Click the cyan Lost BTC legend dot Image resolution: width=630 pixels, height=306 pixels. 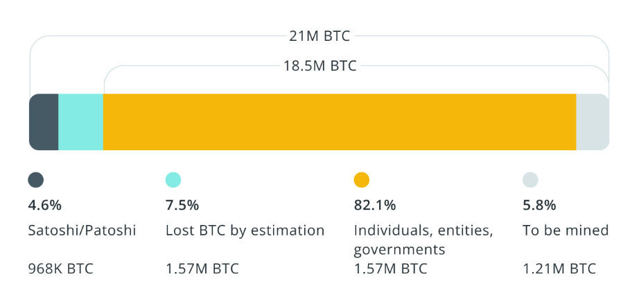click(x=173, y=180)
